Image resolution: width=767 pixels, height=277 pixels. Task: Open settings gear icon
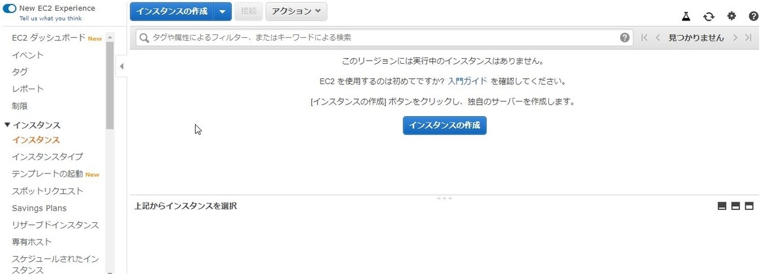point(731,17)
